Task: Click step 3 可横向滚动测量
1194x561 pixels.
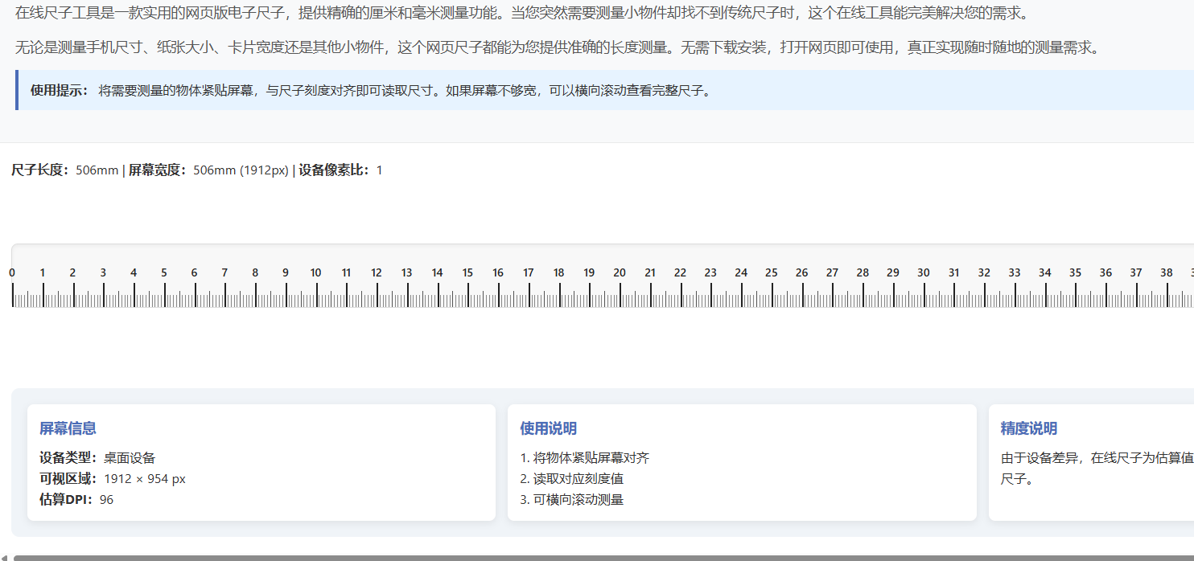Action: [x=573, y=499]
